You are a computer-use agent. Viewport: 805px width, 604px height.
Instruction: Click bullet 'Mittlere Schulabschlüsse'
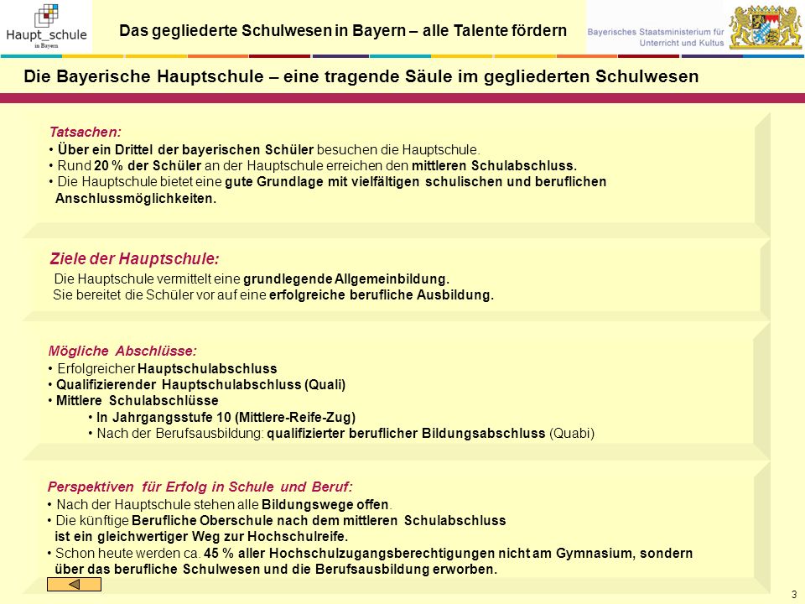[133, 401]
